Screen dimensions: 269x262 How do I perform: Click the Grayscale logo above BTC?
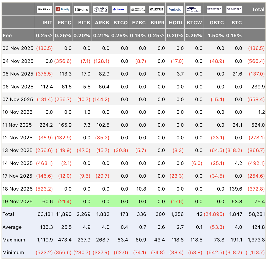pos(234,10)
